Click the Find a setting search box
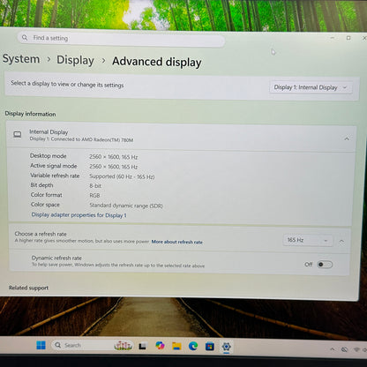Image resolution: width=367 pixels, height=367 pixels. (121, 39)
